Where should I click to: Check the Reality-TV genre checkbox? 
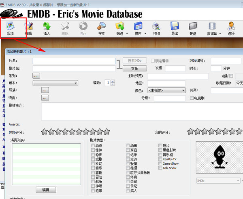coord(160,159)
